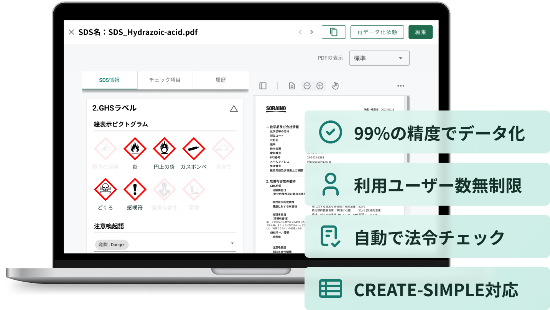Go to the previous SDS document
550x310 pixels.
(300, 32)
